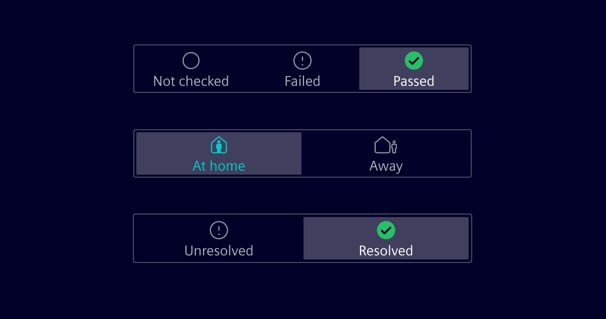Click the empty circle icon above Not checked
The width and height of the screenshot is (606, 319).
(191, 60)
